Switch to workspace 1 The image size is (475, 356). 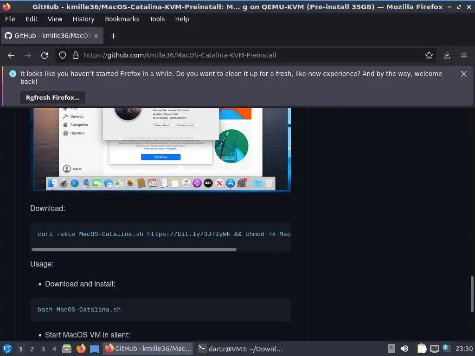point(20,349)
